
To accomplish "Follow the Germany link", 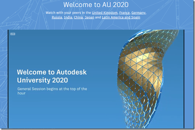I will click(138, 13).
